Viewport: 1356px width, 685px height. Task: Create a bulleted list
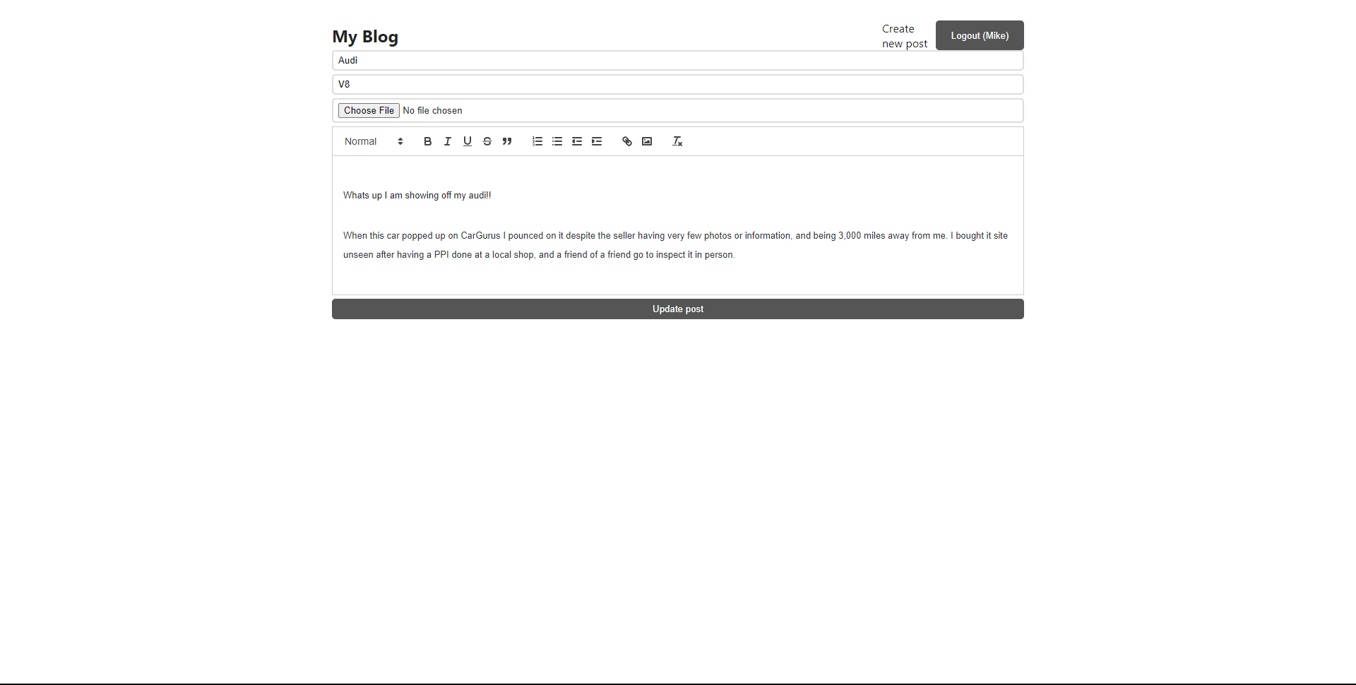(557, 141)
